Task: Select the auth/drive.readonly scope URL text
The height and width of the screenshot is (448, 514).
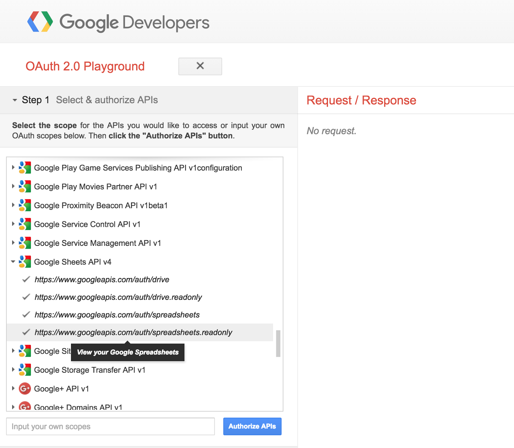Action: pos(118,297)
